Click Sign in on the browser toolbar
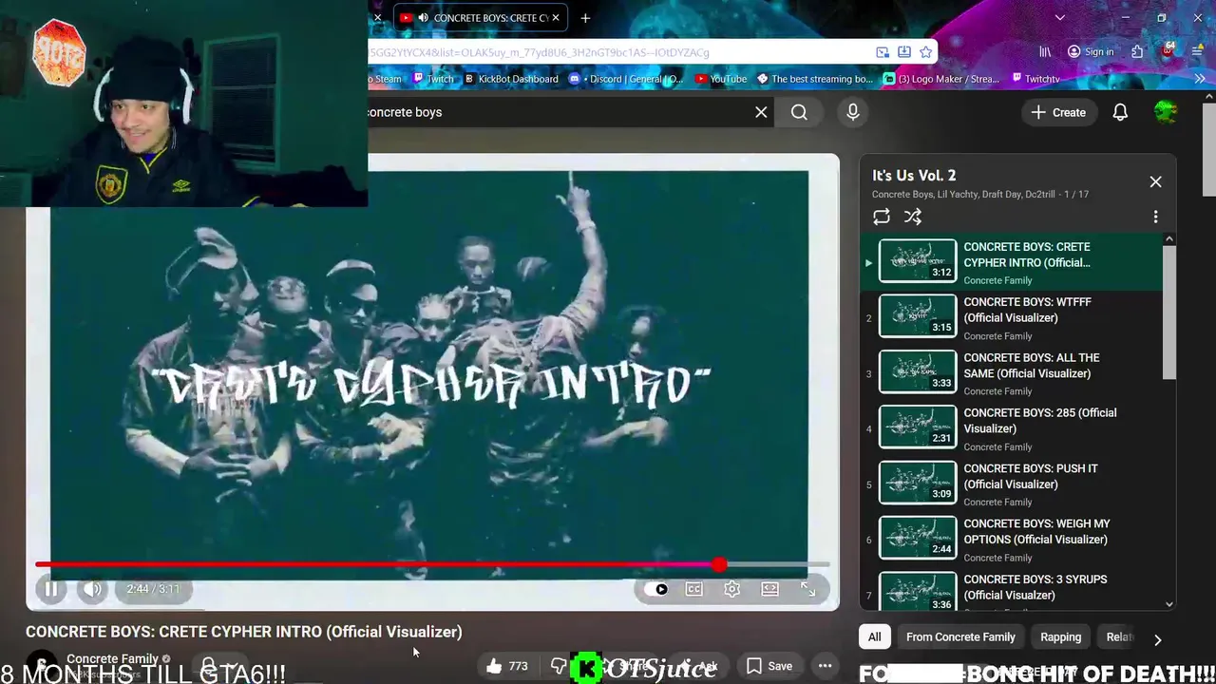This screenshot has height=684, width=1216. [1091, 52]
